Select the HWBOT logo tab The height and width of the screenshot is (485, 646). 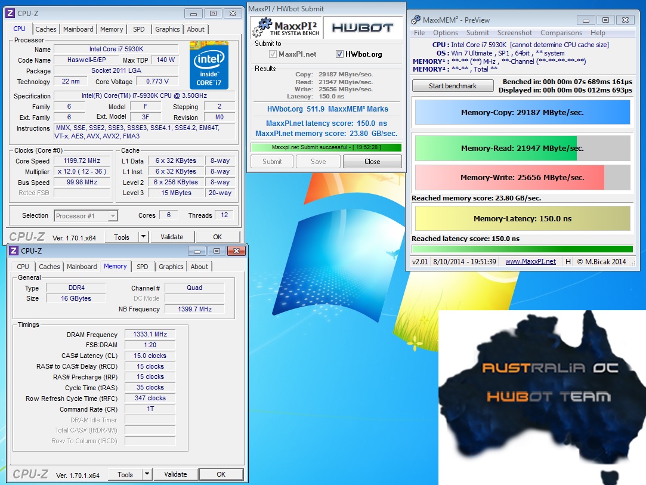(x=363, y=27)
